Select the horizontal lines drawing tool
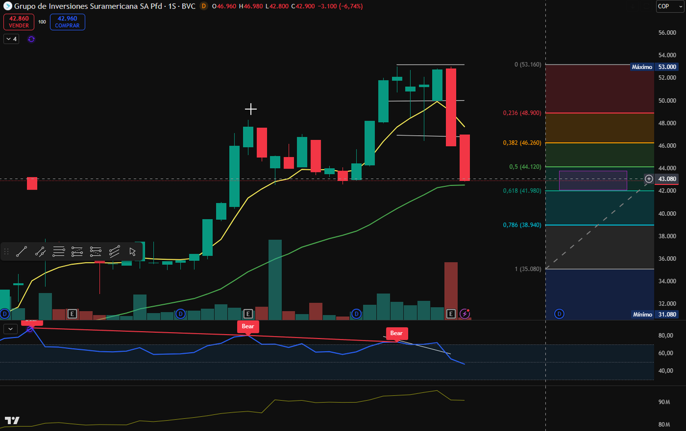 pyautogui.click(x=58, y=251)
